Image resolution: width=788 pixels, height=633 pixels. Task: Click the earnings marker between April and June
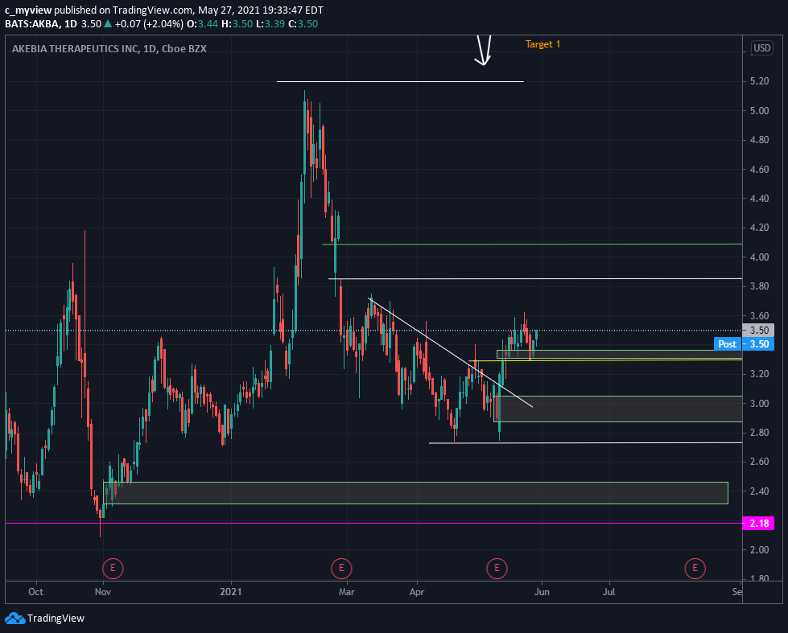[497, 568]
